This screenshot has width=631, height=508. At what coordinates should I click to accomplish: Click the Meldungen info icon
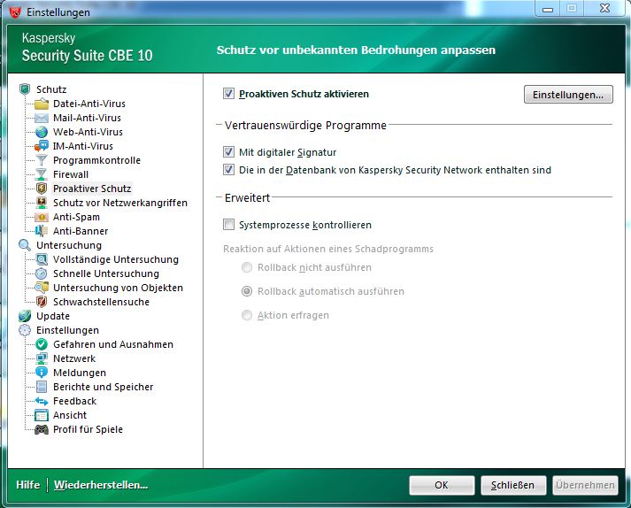point(42,373)
